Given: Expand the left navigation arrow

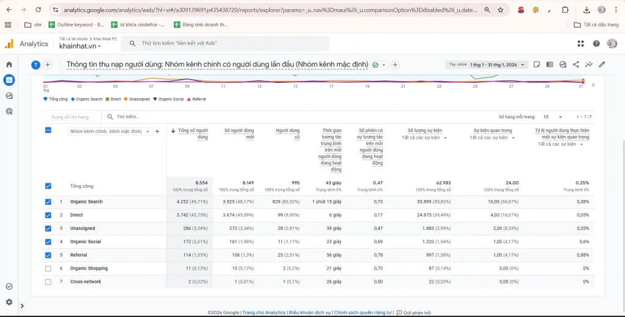Looking at the screenshot, I should tap(22, 306).
